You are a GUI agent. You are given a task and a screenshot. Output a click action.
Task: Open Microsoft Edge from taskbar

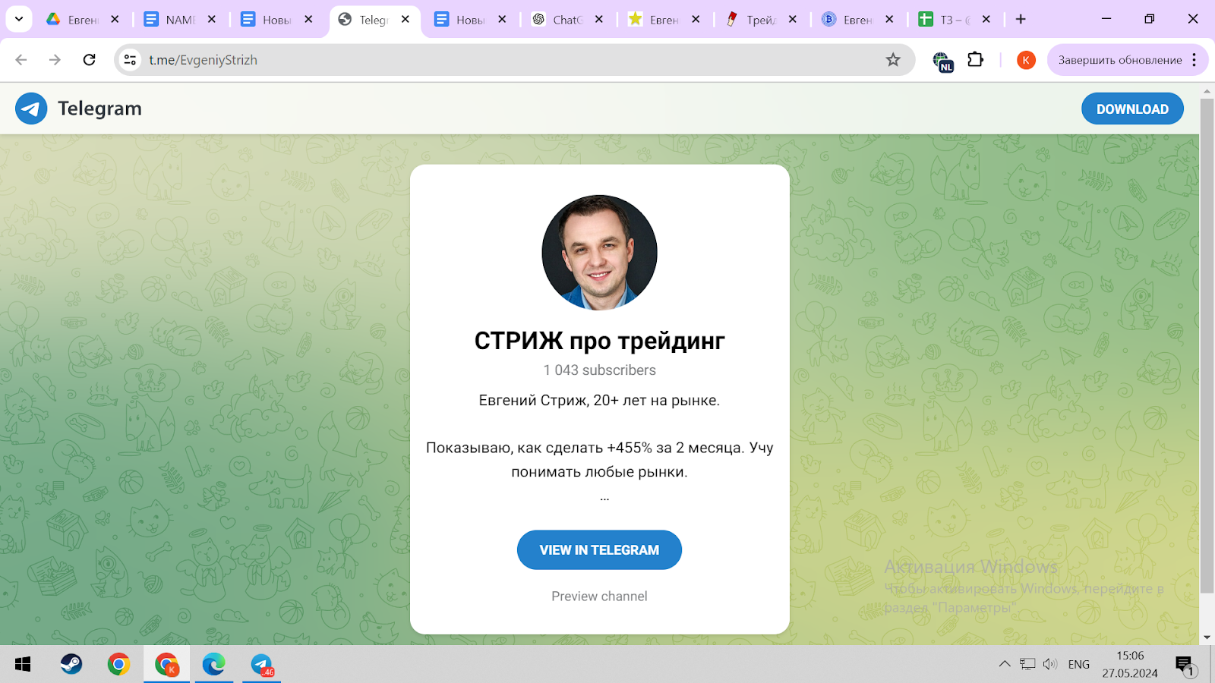213,665
